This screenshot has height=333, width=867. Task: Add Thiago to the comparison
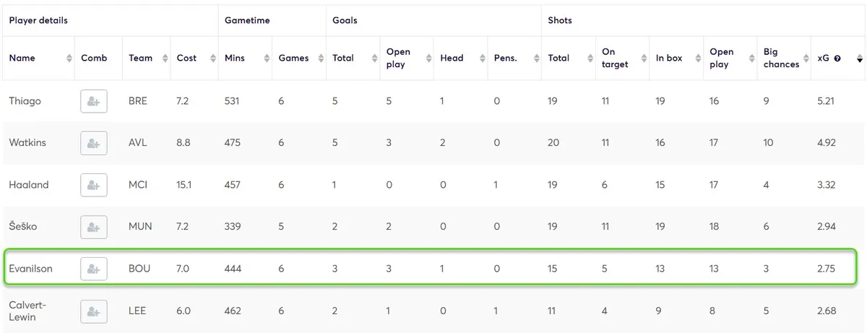[x=93, y=102]
